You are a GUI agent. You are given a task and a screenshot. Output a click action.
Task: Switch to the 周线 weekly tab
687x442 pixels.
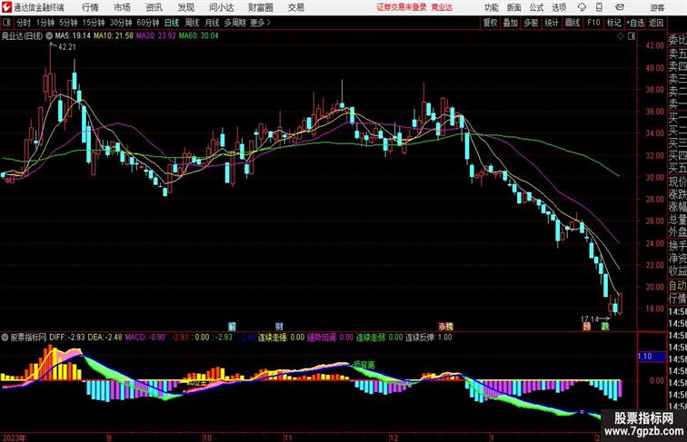[x=192, y=23]
